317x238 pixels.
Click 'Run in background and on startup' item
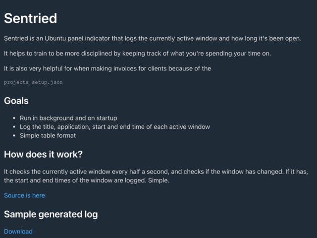(x=68, y=118)
